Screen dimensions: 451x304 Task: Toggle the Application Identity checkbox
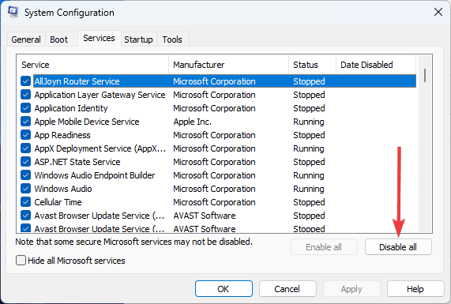[x=25, y=108]
